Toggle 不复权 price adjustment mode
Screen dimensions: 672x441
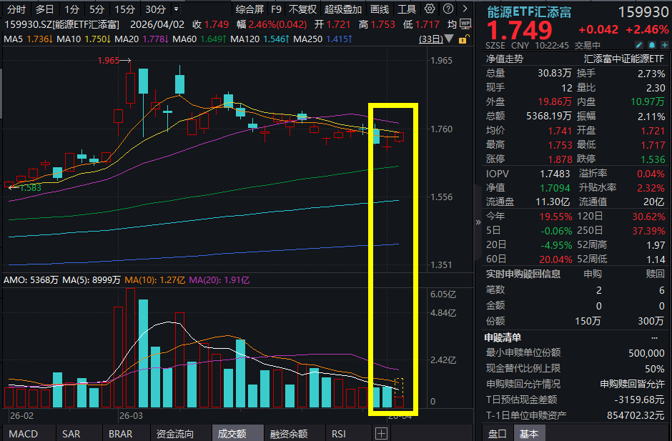304,9
